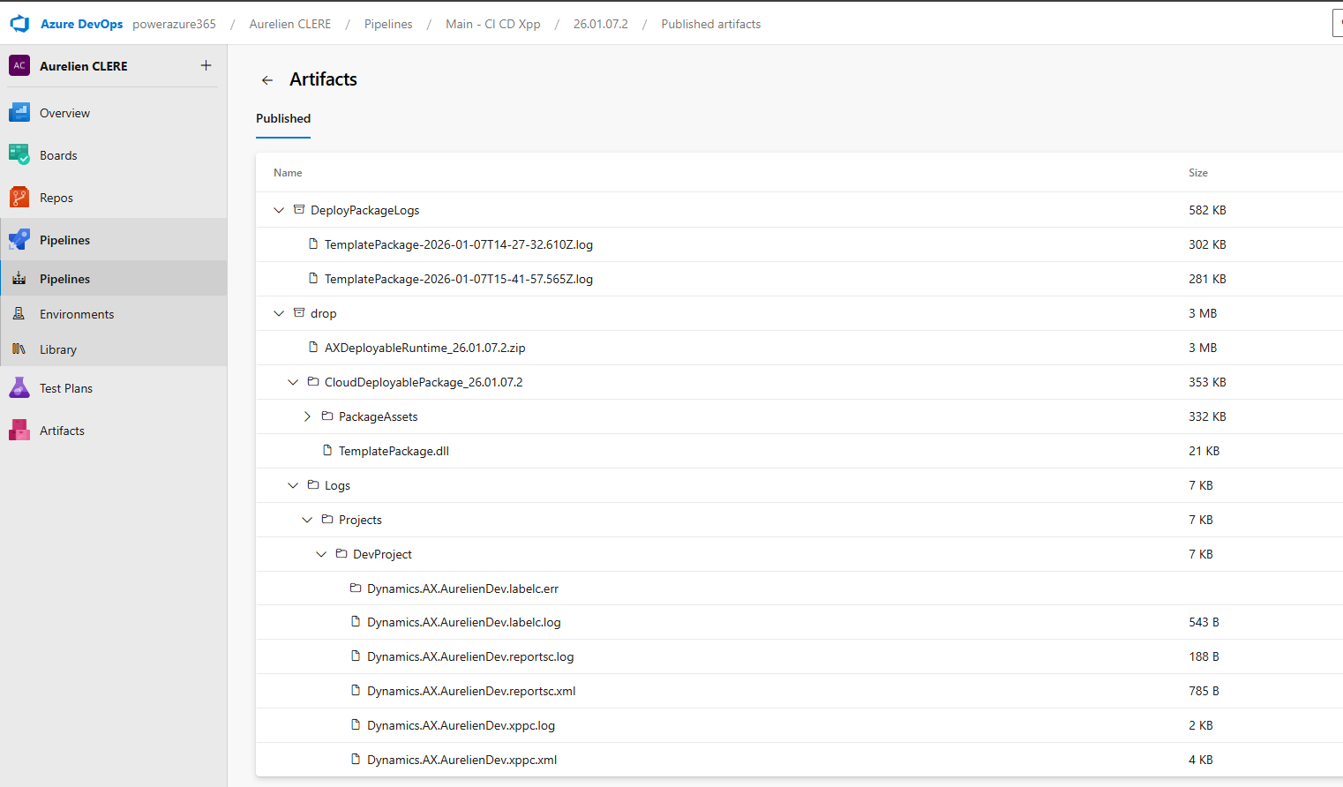Screen dimensions: 1343x787
Task: Select AXDeployableRuntime_26.01.07.2.zip file name
Action: [425, 348]
